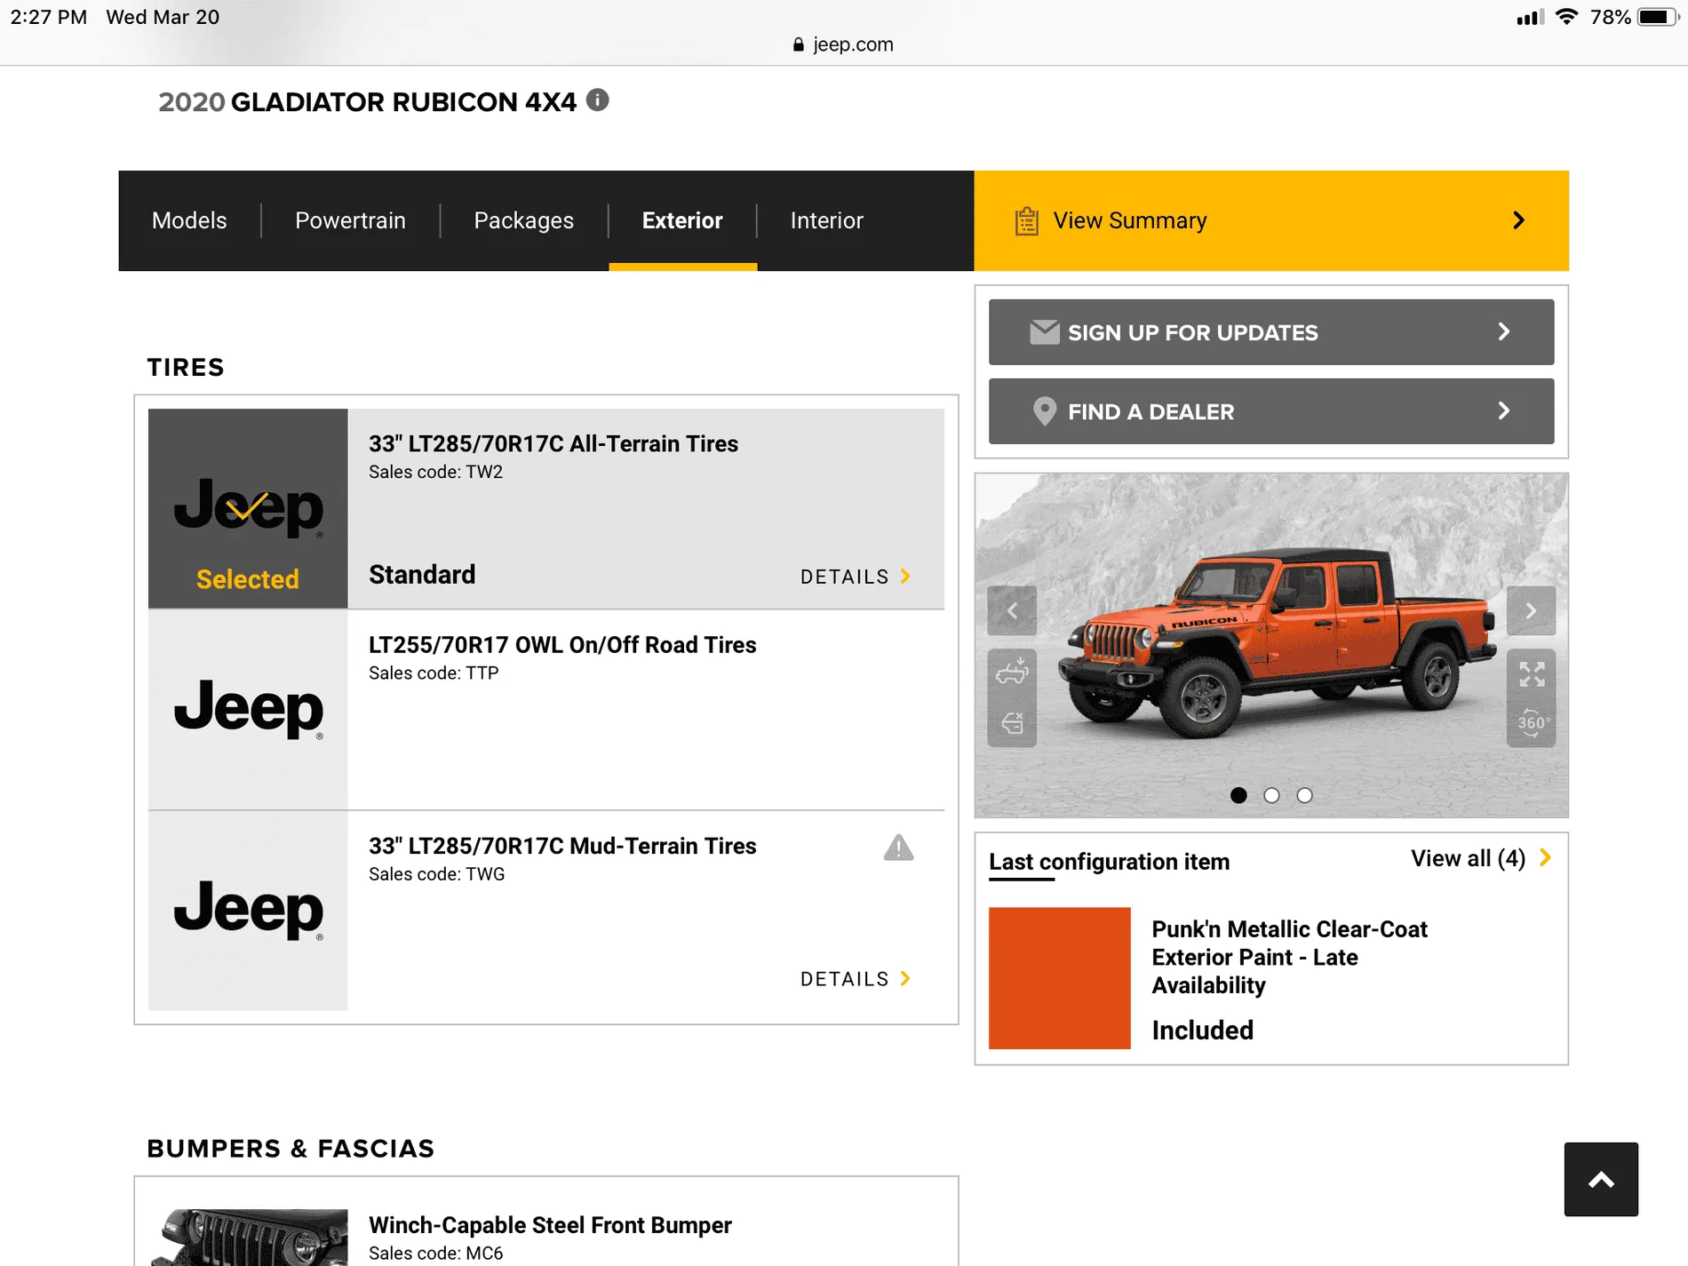1688x1266 pixels.
Task: Click BUMPERS & FASCIAS section heading
Action: pos(291,1149)
